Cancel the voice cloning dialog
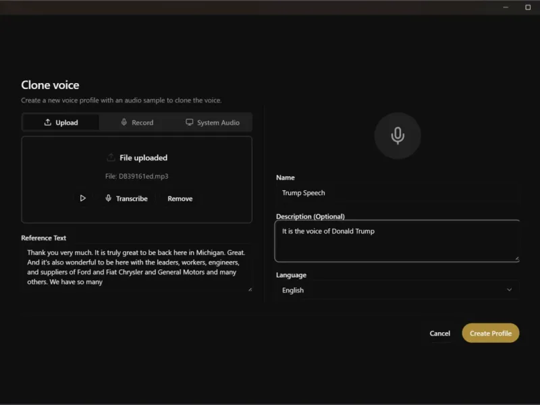This screenshot has width=540, height=405. (440, 333)
